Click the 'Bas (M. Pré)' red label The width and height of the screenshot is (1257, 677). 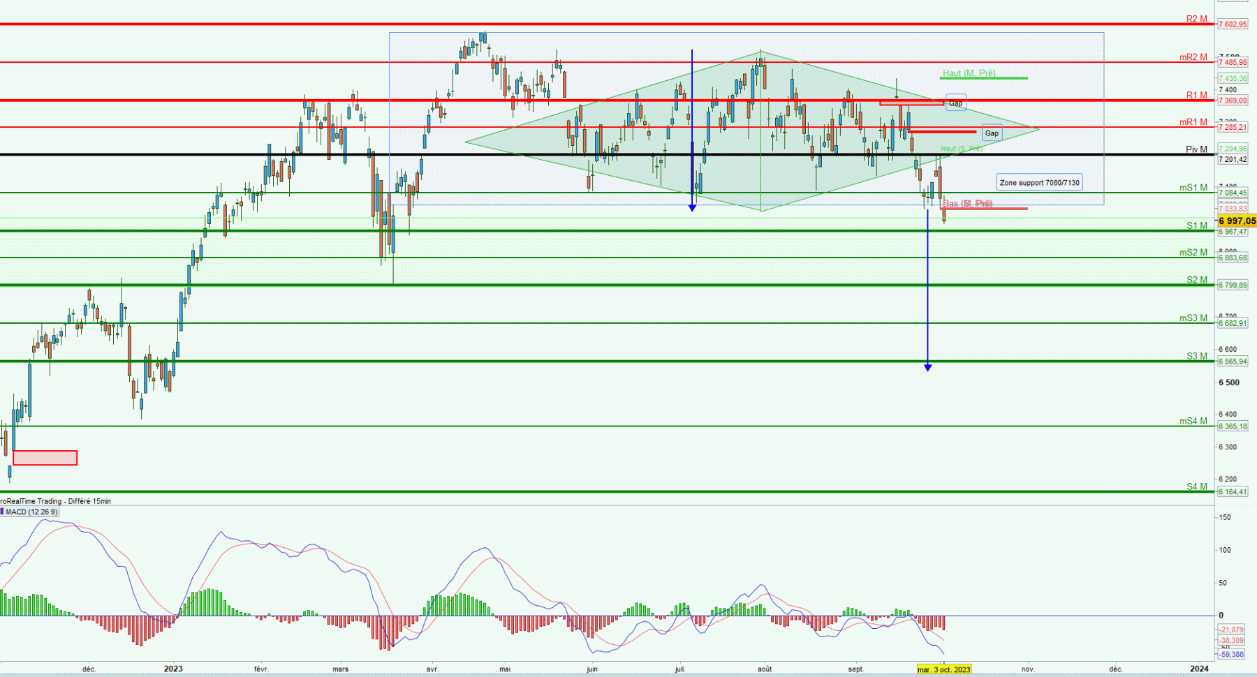click(967, 203)
